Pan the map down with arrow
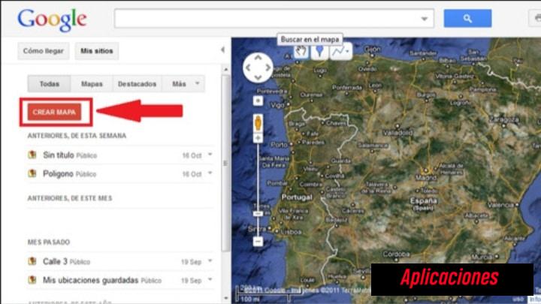The width and height of the screenshot is (541, 304). click(x=258, y=77)
